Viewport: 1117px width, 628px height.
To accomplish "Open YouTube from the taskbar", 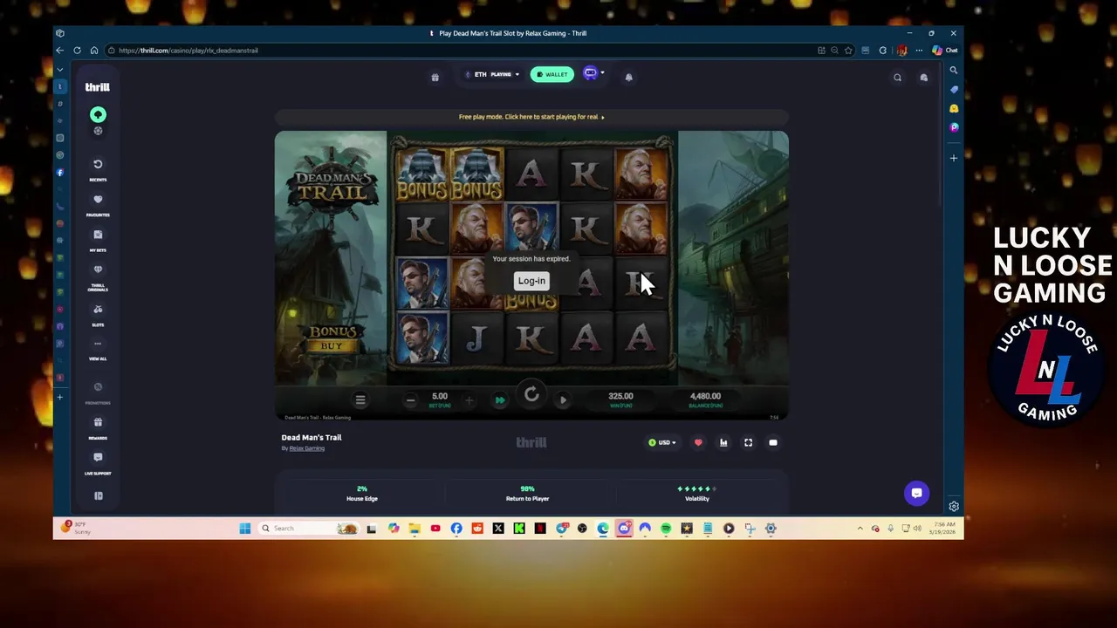I will pos(435,528).
